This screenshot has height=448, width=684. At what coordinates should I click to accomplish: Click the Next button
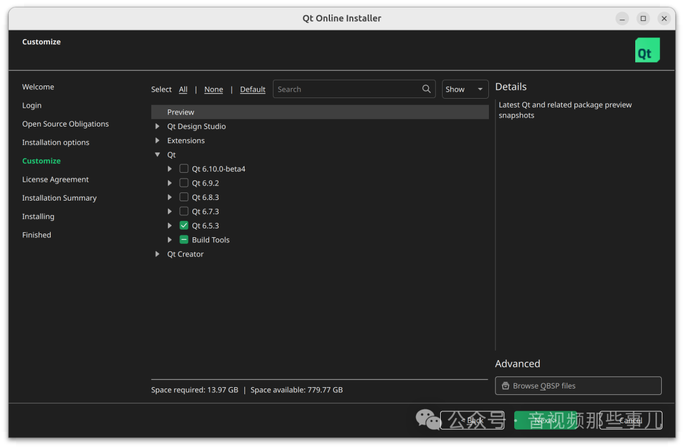(x=545, y=421)
